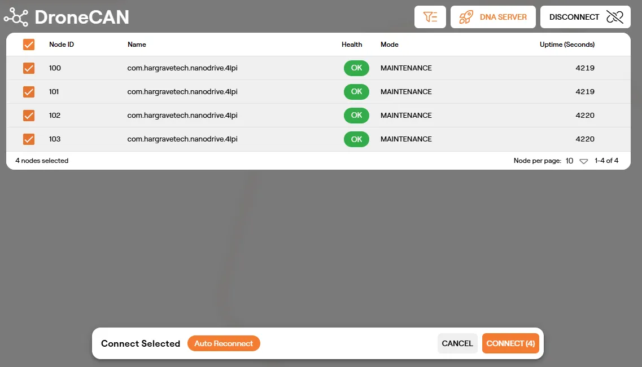The height and width of the screenshot is (367, 642).
Task: Click the DNA SERVER button label
Action: 503,17
